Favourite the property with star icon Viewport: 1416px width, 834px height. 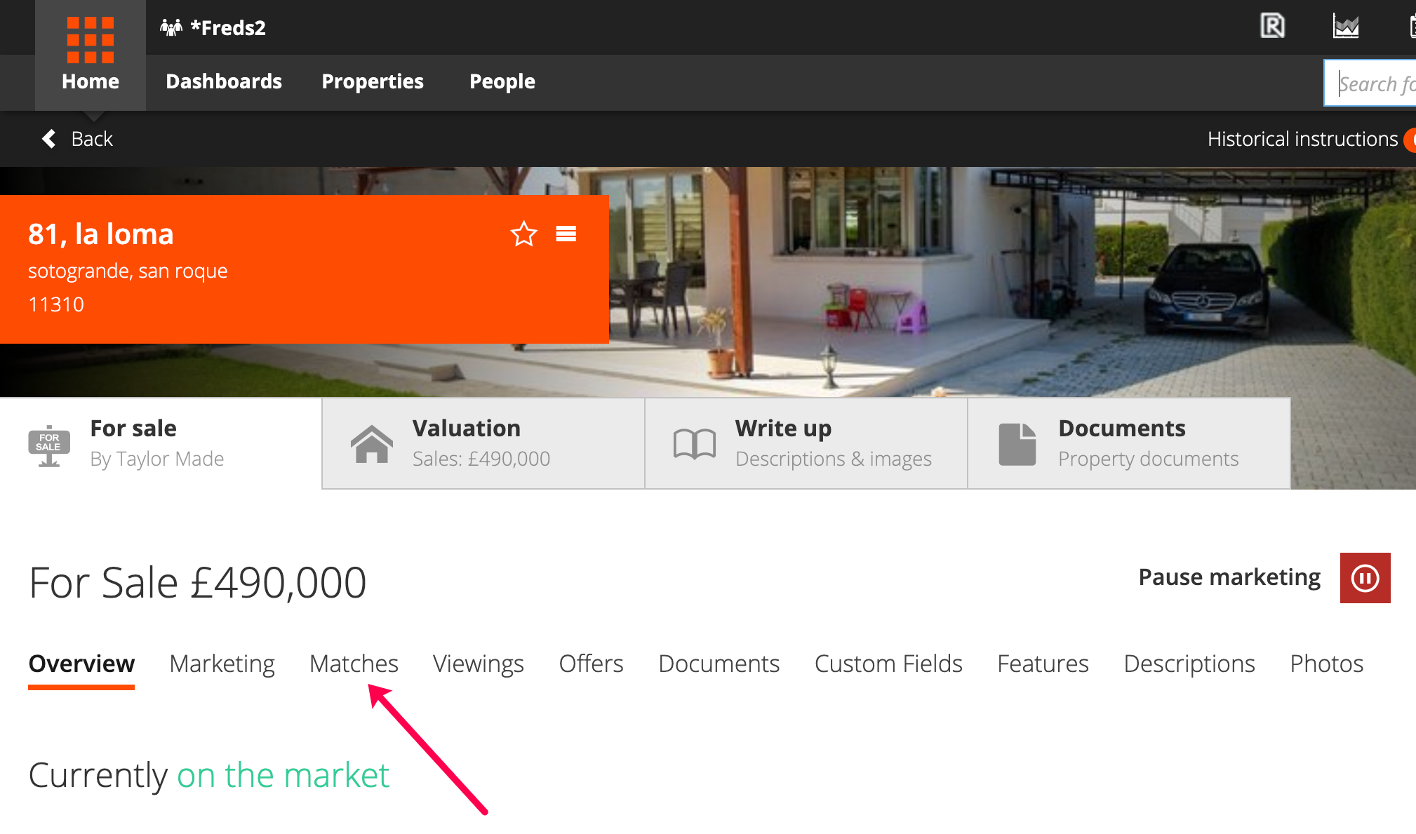pos(524,234)
